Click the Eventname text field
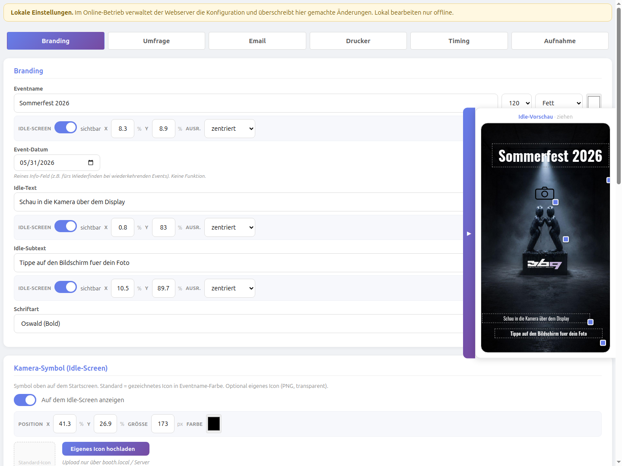622x466 pixels. point(256,103)
